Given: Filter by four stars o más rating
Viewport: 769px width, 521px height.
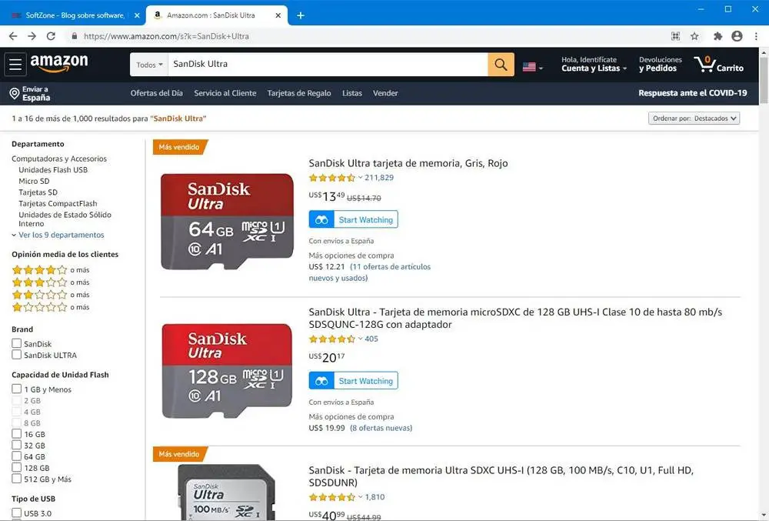Looking at the screenshot, I should 51,270.
